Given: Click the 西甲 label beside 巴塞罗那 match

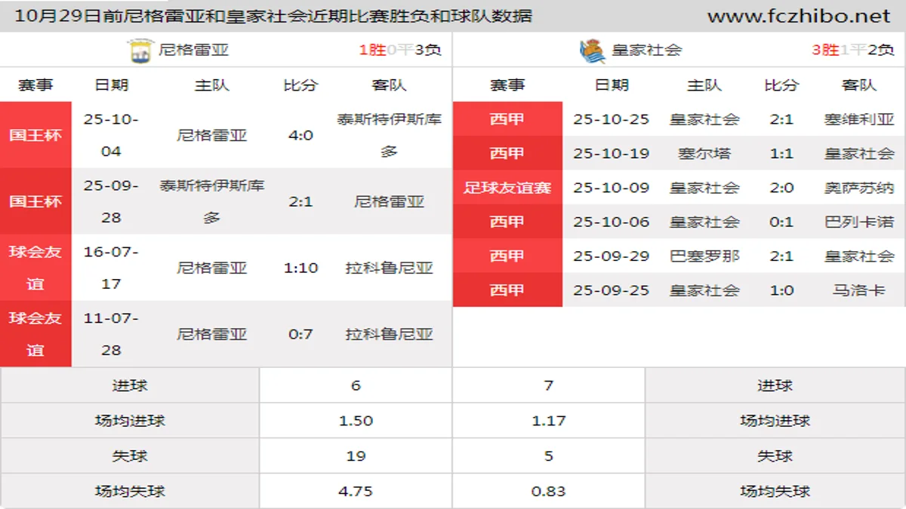Looking at the screenshot, I should (x=507, y=256).
